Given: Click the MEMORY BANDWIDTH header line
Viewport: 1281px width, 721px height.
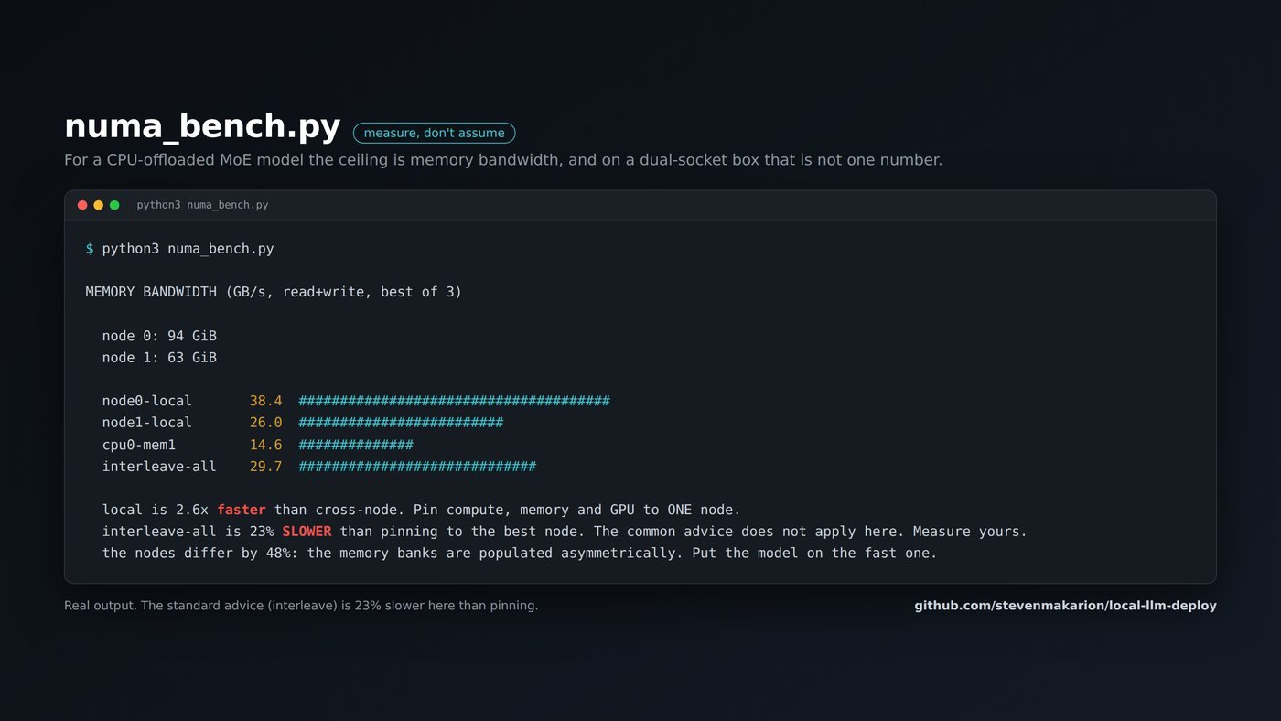Looking at the screenshot, I should click(x=274, y=292).
